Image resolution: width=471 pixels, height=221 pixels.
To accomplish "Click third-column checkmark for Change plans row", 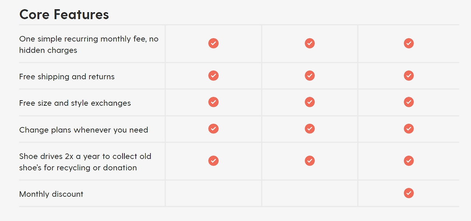I will (409, 129).
